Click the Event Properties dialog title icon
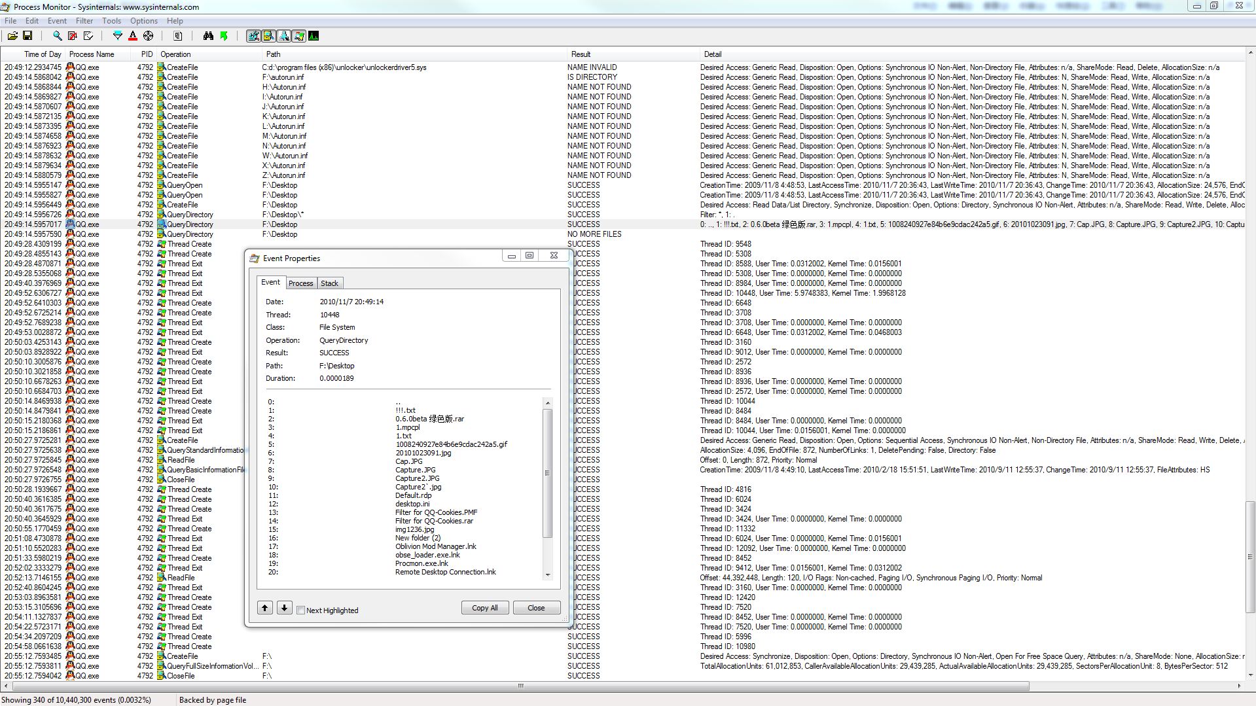This screenshot has width=1256, height=706. pos(255,258)
